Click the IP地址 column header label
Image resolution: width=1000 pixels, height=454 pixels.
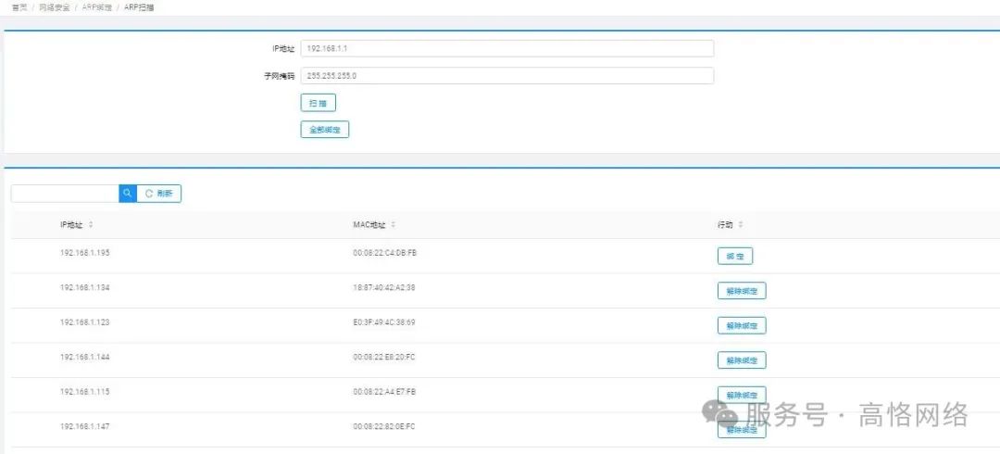[x=71, y=225]
